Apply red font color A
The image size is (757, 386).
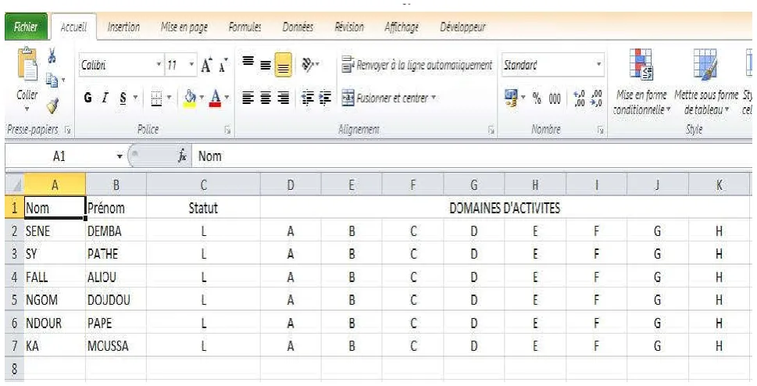[216, 98]
